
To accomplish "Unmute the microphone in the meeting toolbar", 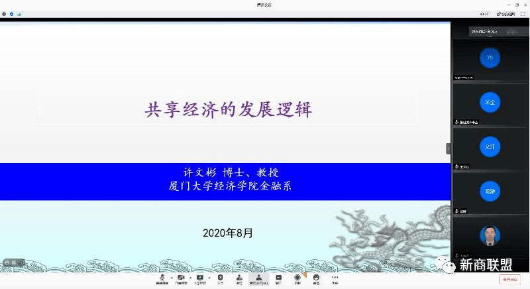I will tap(162, 279).
